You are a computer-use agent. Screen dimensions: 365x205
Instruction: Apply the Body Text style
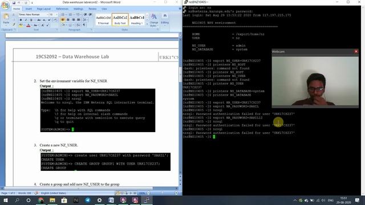click(x=120, y=20)
